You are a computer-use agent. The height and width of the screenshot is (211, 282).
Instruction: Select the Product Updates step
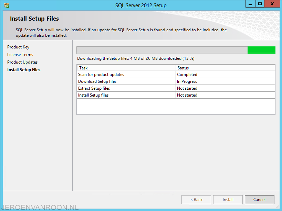[22, 62]
